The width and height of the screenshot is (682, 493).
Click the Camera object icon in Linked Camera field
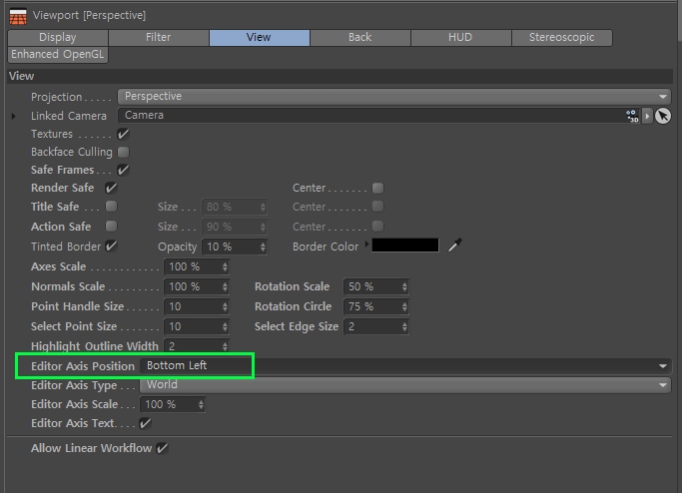(x=632, y=116)
